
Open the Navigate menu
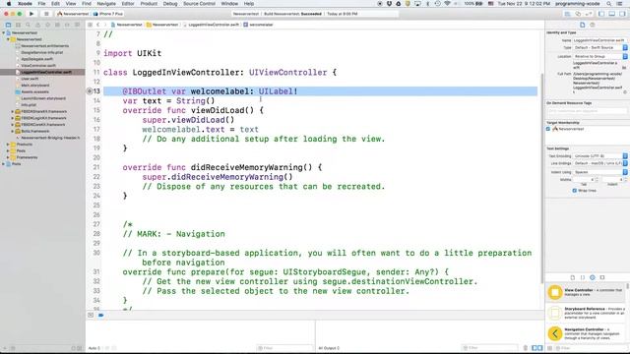tap(106, 4)
